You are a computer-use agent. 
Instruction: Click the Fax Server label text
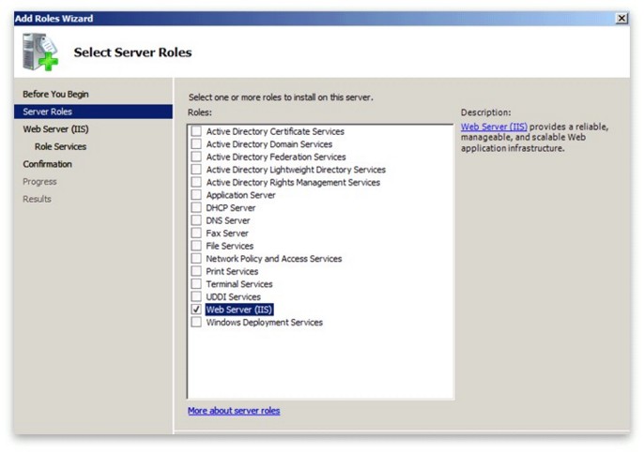coord(227,234)
